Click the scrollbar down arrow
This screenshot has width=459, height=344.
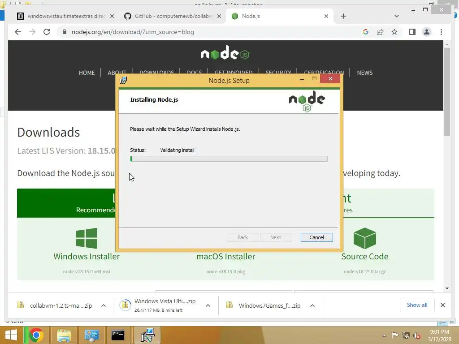[x=447, y=288]
